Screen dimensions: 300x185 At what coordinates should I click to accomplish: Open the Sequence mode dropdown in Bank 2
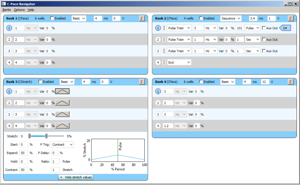click(231, 18)
